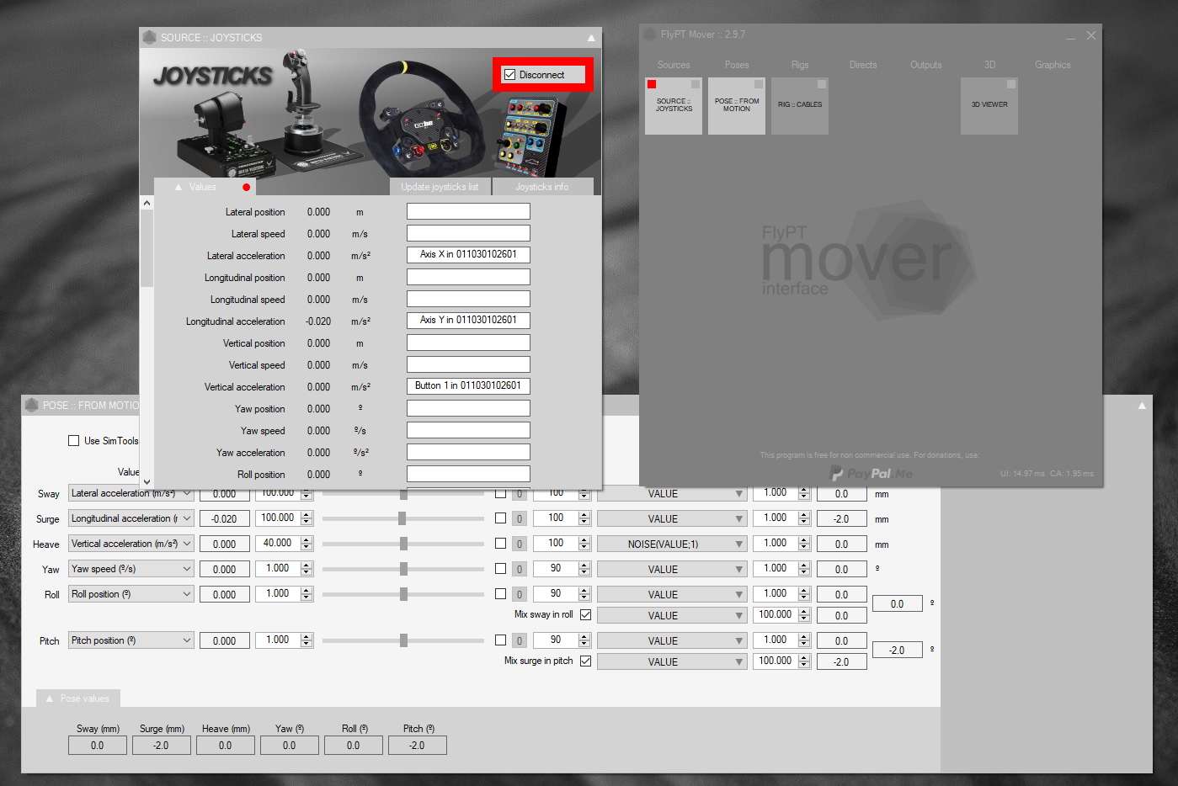
Task: Toggle the Roll row checkbox
Action: (x=500, y=593)
